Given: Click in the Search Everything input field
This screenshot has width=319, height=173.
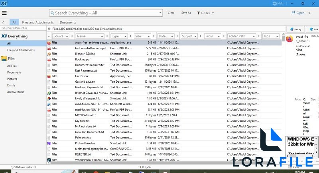Looking at the screenshot, I should pyautogui.click(x=106, y=13).
